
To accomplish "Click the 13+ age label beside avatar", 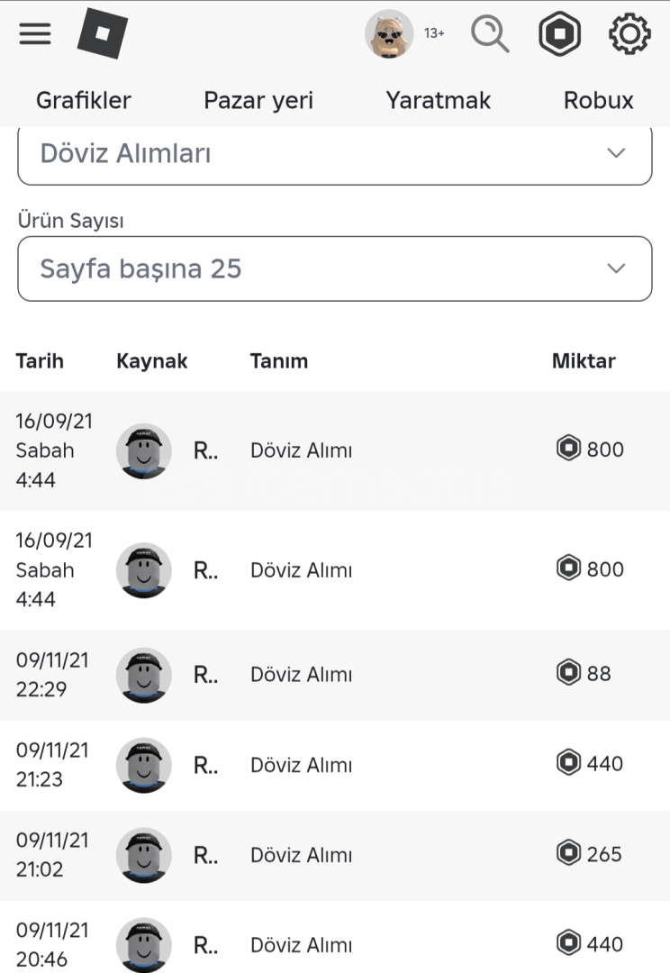I will tap(434, 33).
